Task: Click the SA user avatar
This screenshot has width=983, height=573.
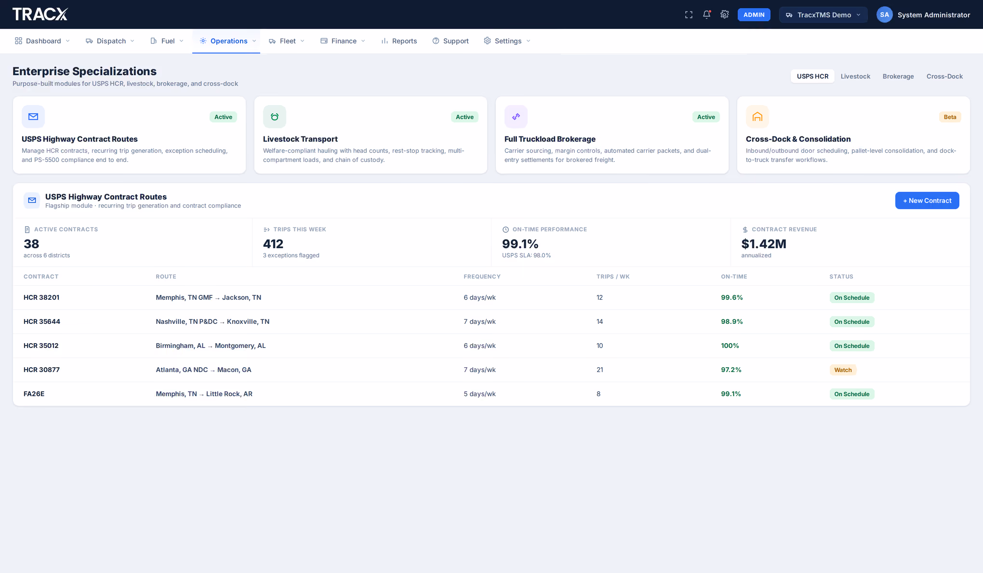Action: click(884, 14)
